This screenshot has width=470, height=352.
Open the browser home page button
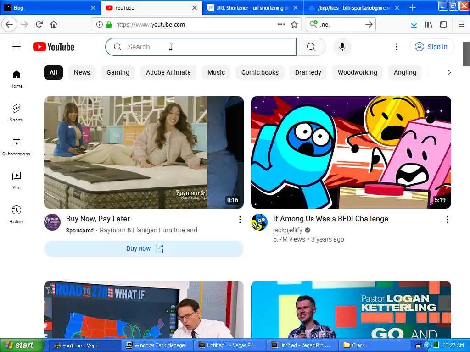[54, 24]
